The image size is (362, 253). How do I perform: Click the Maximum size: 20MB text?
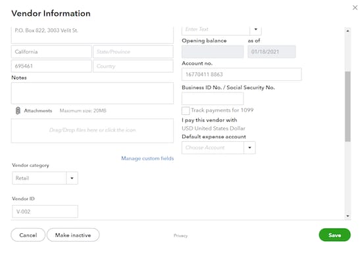click(x=83, y=110)
